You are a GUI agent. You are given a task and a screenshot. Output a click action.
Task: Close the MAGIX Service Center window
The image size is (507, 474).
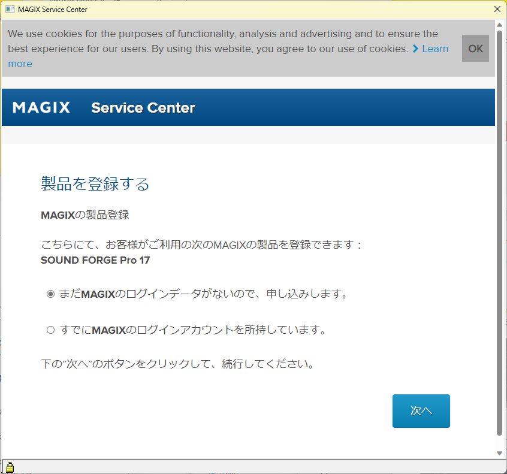coord(497,9)
